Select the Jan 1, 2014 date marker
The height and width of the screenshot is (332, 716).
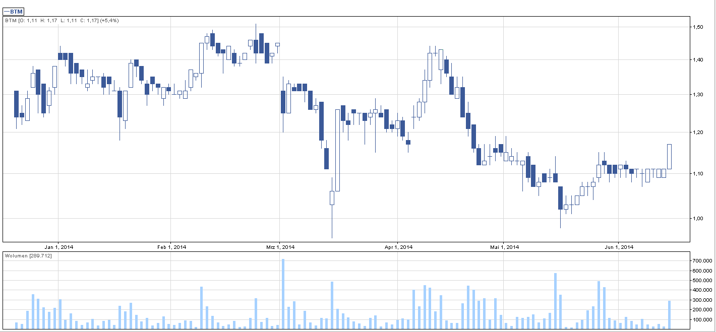click(x=59, y=247)
